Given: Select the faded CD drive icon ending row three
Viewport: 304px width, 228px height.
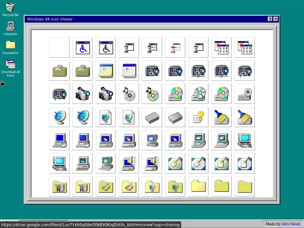Looking at the screenshot, I should [245, 94].
